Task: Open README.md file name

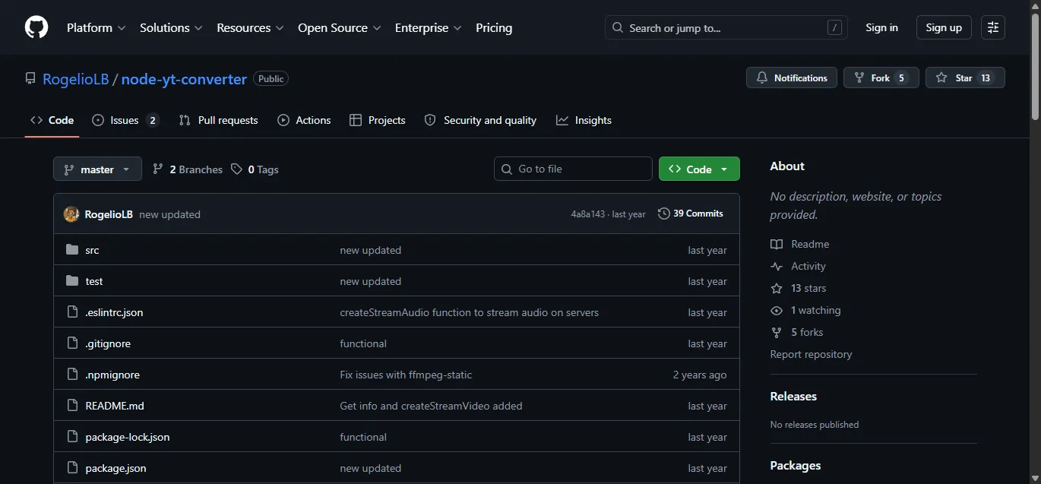Action: (115, 406)
